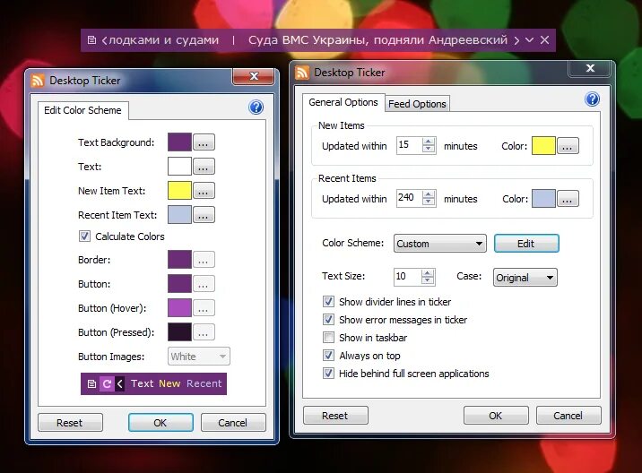Open Button Images dropdown
Screen dimensions: 642x473
point(199,357)
